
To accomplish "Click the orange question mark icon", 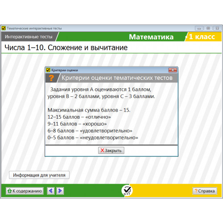I will click(51, 78).
